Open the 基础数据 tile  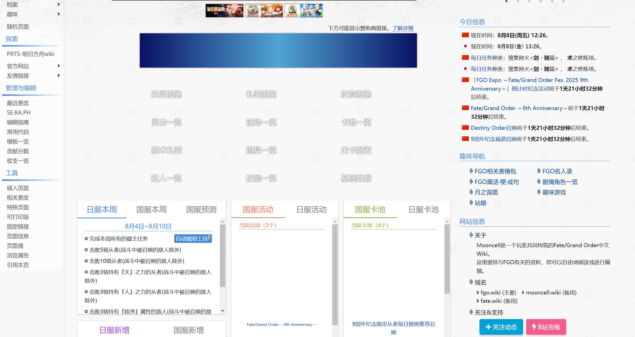click(x=356, y=178)
